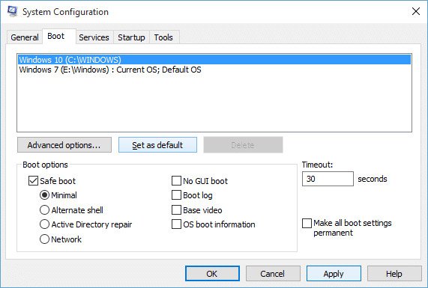Screen dimensions: 428x288
Task: Click the Timeout seconds input field
Action: pos(328,179)
